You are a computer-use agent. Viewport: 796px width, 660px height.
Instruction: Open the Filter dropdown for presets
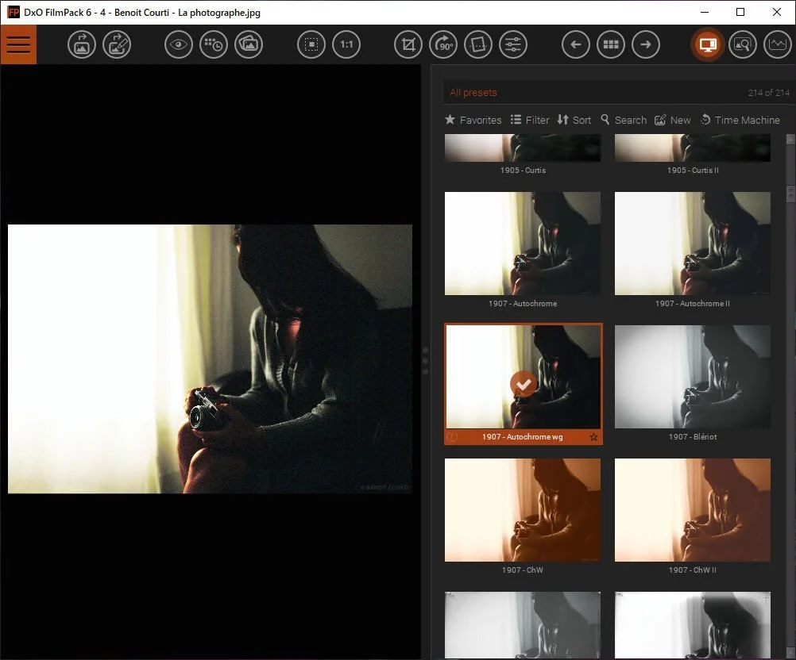point(530,120)
